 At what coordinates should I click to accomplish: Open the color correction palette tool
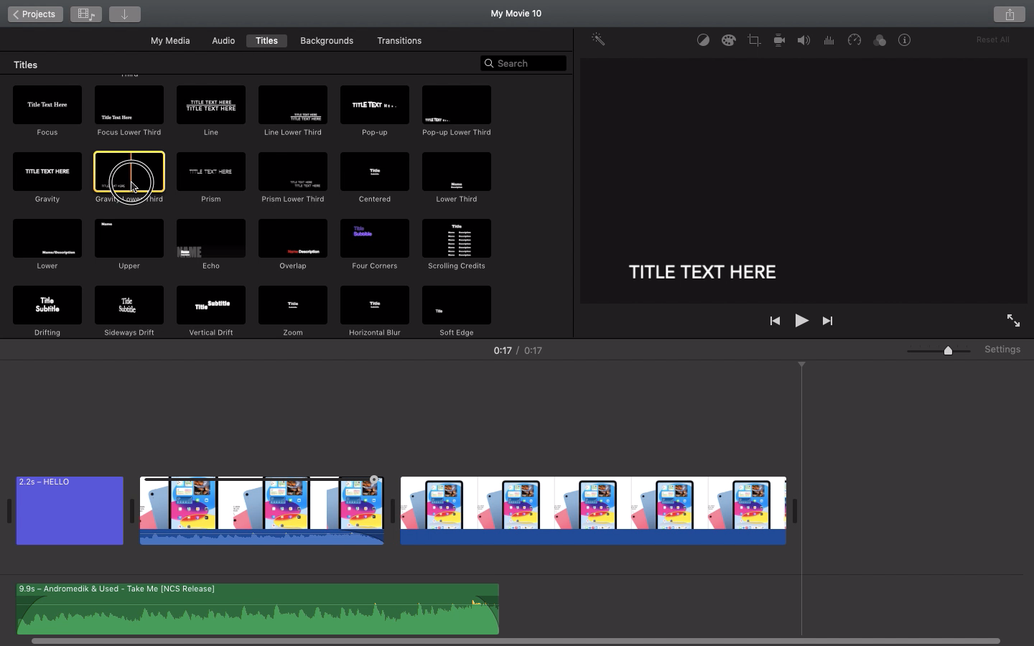pos(728,41)
